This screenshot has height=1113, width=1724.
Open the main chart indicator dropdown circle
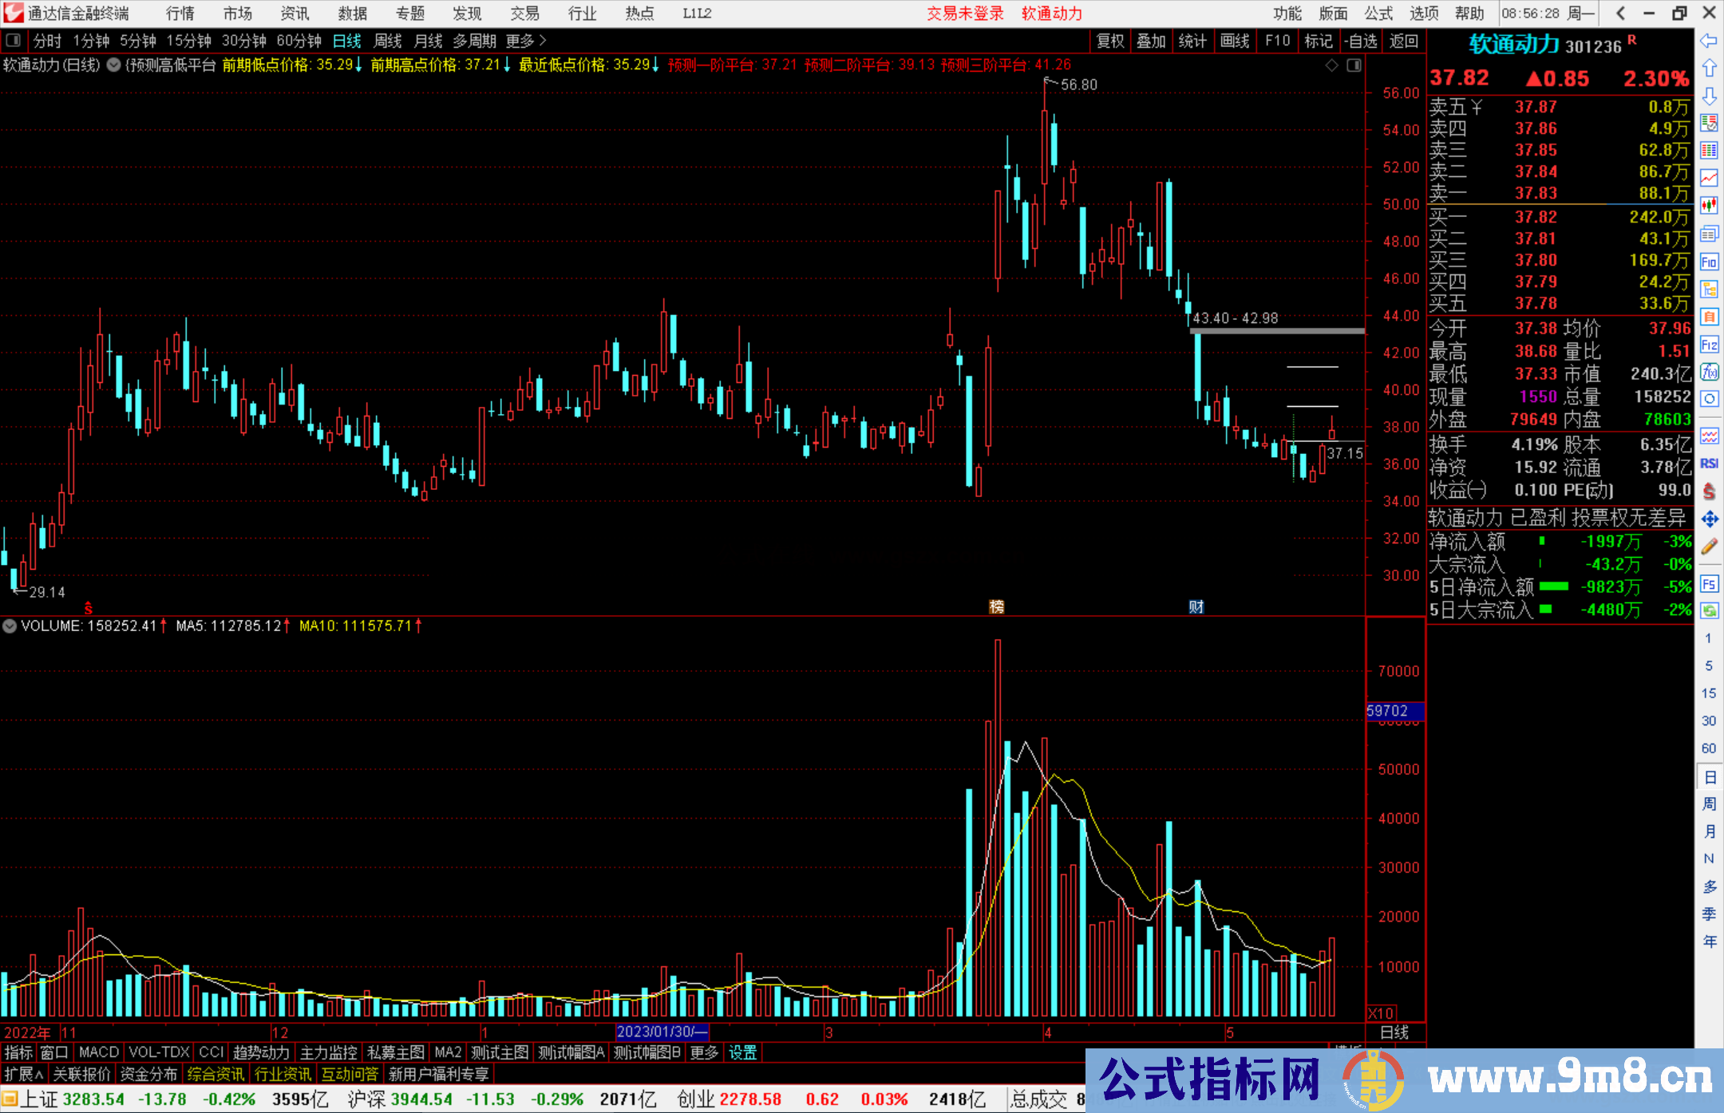point(113,65)
